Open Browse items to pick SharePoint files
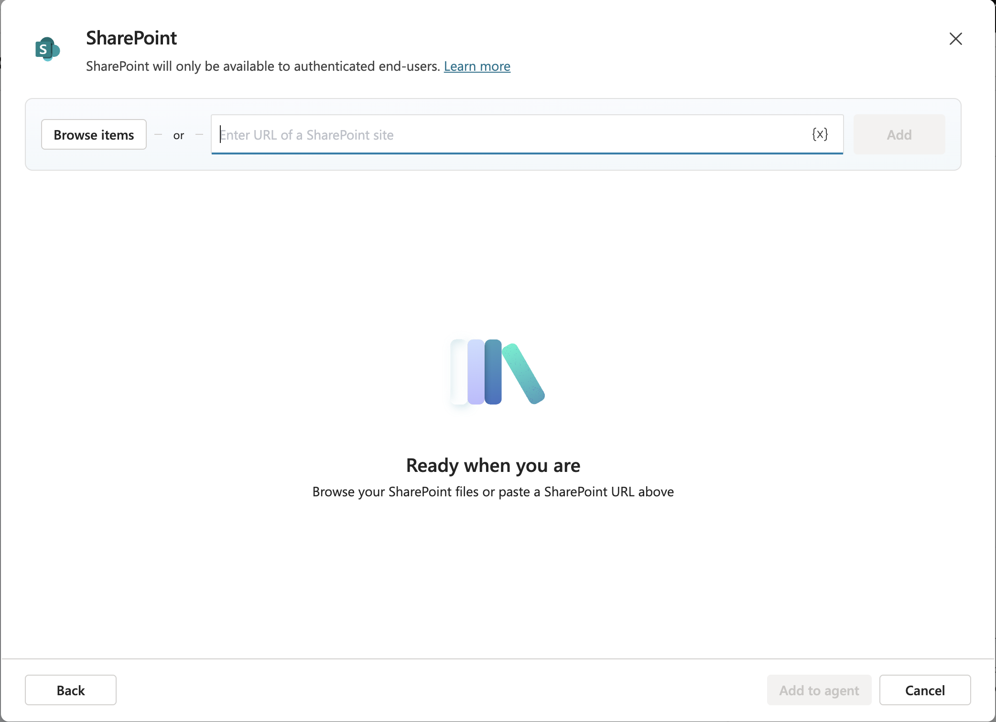Screen dimensions: 996x722 point(94,134)
